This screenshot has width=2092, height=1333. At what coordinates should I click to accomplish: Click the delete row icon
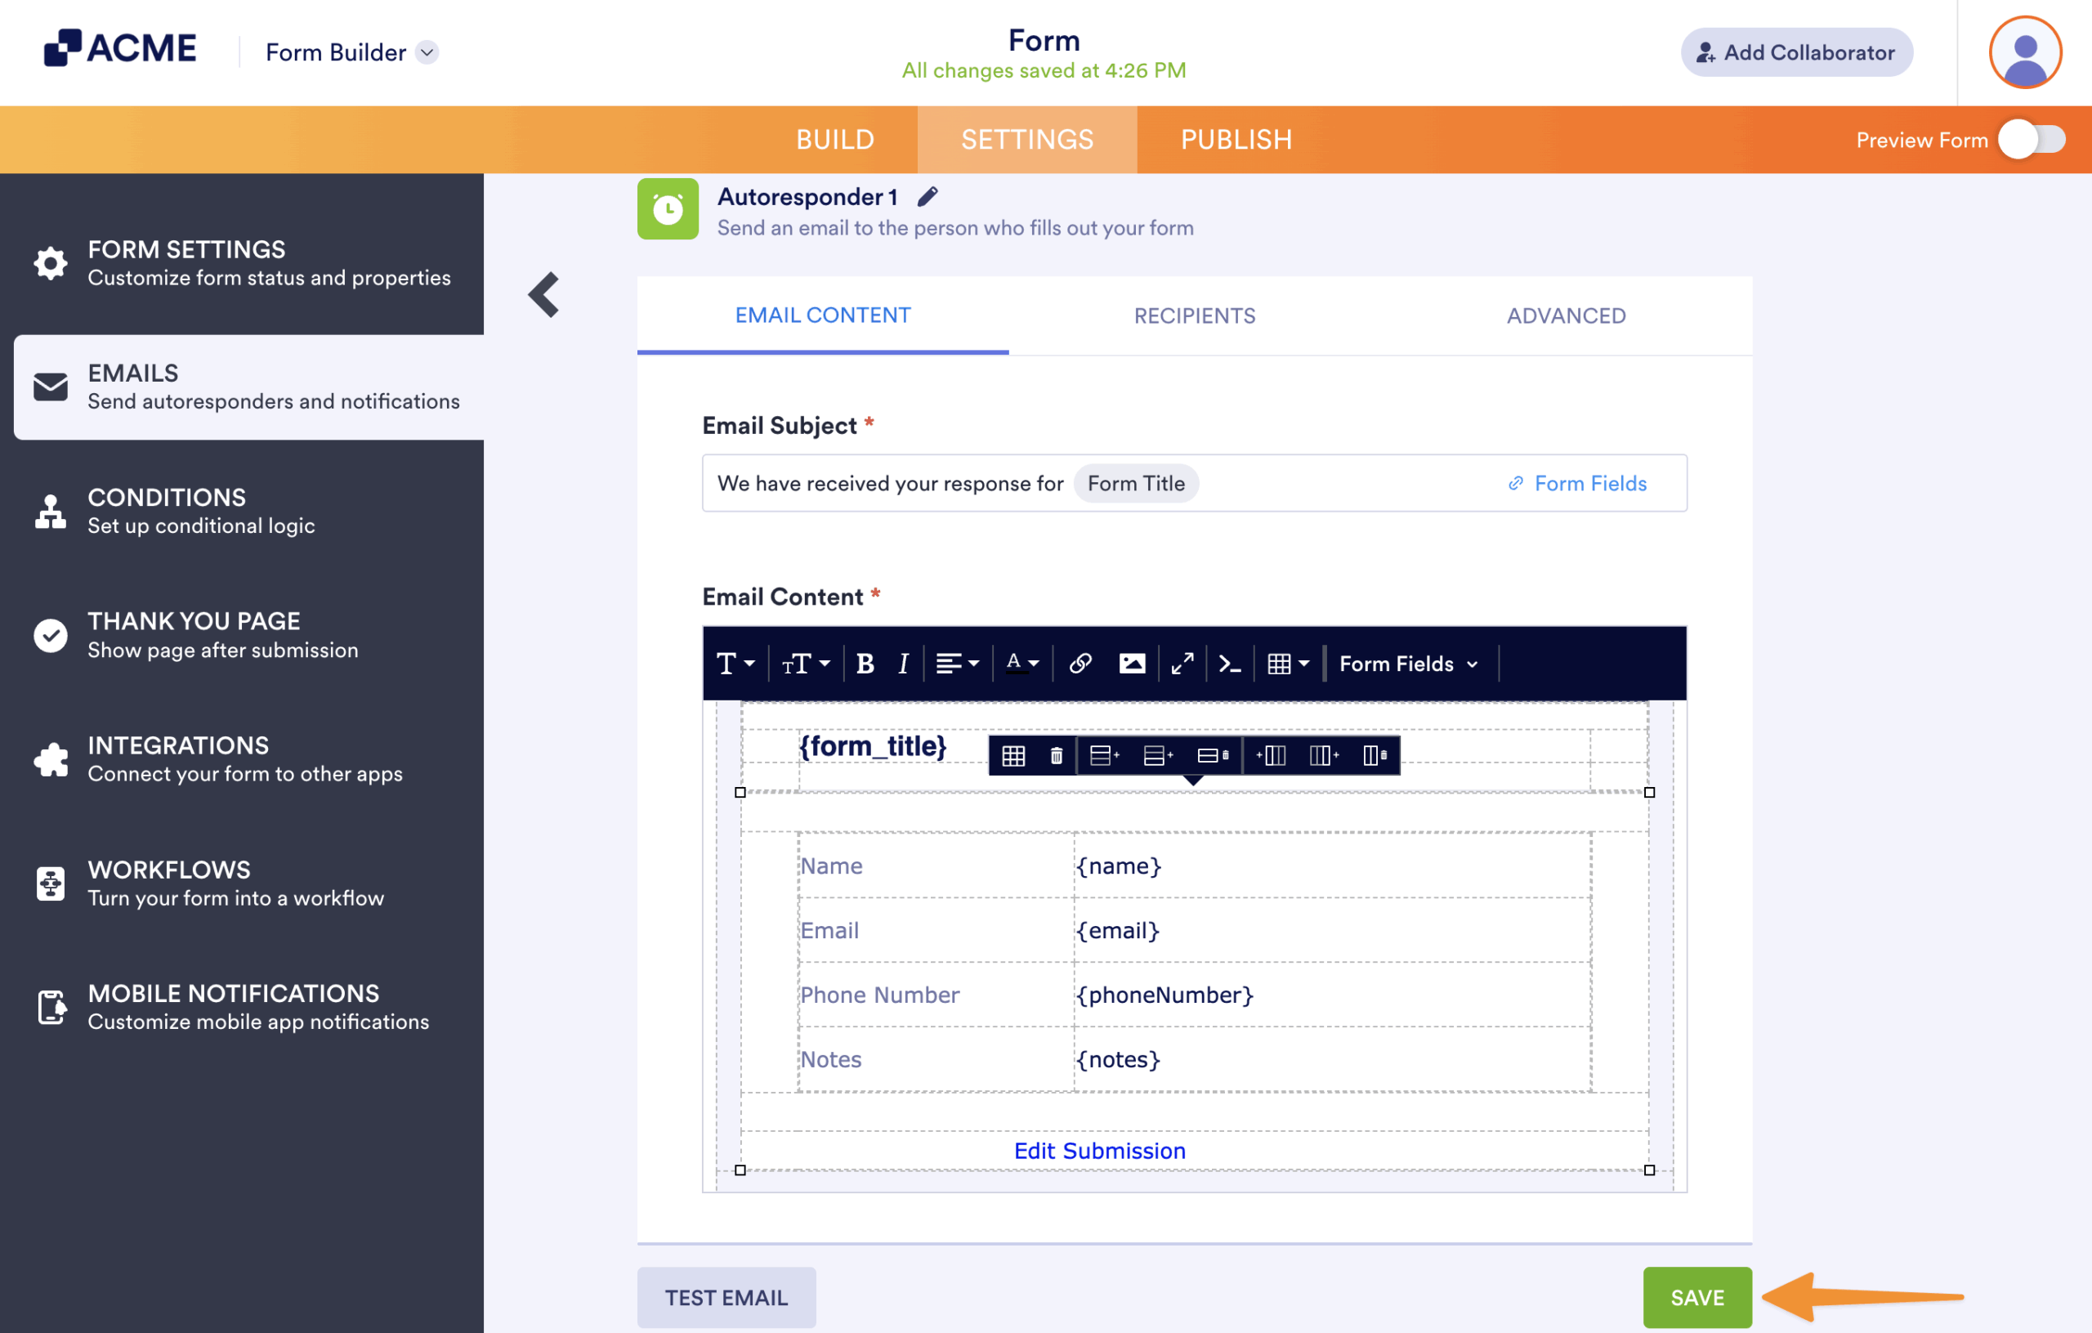1212,756
